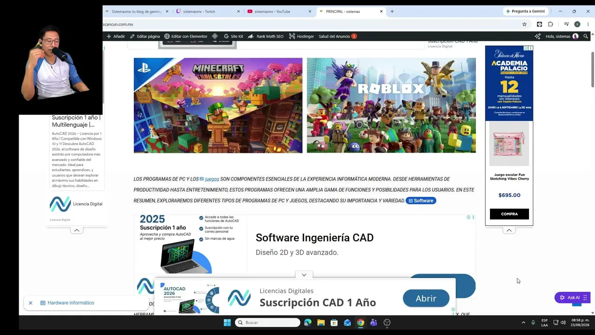595x335 pixels.
Task: Open the Chrome profile avatar
Action: point(577,24)
